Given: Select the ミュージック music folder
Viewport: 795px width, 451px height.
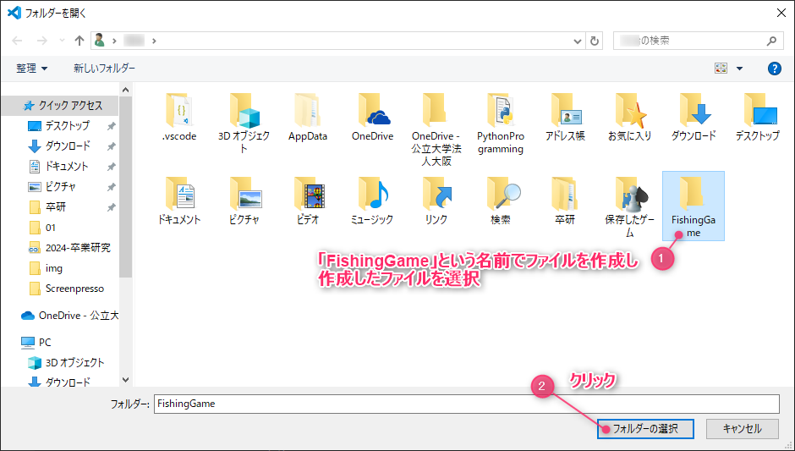Looking at the screenshot, I should [x=372, y=193].
